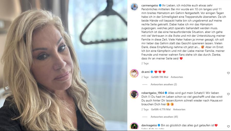231x131 pixels.
Task: Open the carmengeiss username link
Action: pyautogui.click(x=150, y=5)
